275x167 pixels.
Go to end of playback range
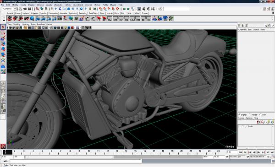[272, 152]
